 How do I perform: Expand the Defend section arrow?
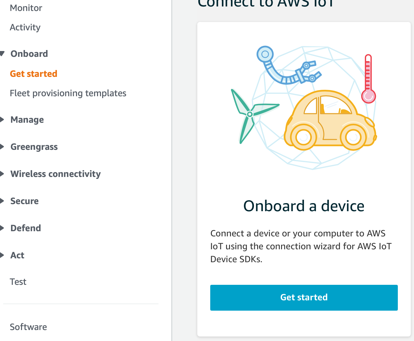(2, 228)
